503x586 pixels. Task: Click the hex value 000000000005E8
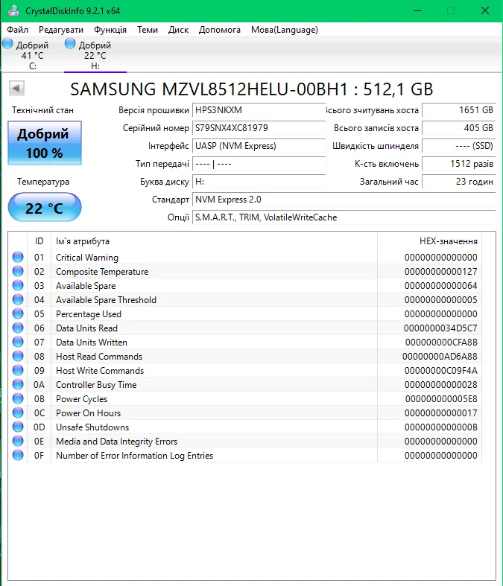tap(441, 399)
